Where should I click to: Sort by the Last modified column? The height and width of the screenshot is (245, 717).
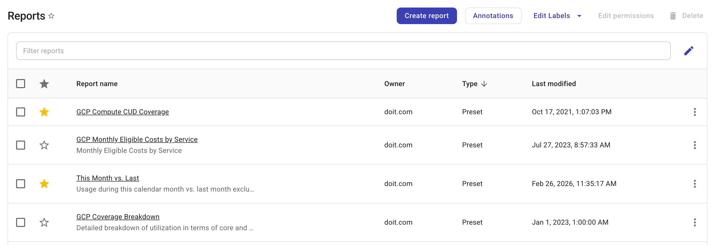pos(553,84)
